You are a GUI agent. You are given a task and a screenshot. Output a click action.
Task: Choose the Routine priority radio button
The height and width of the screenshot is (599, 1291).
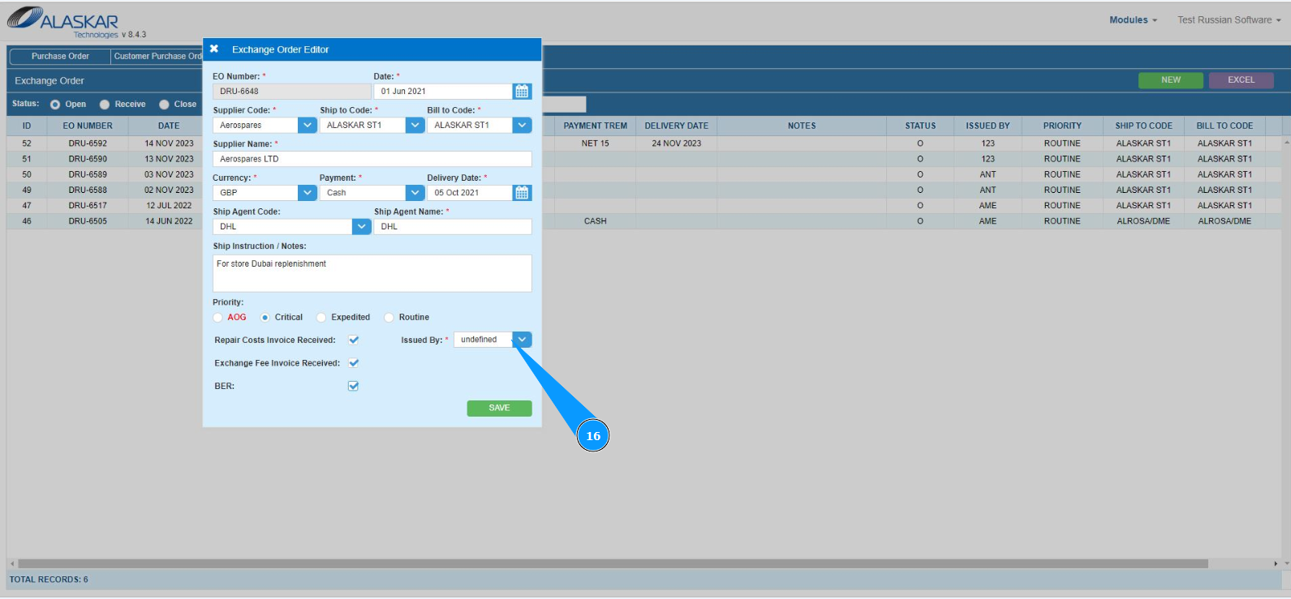[x=389, y=318]
